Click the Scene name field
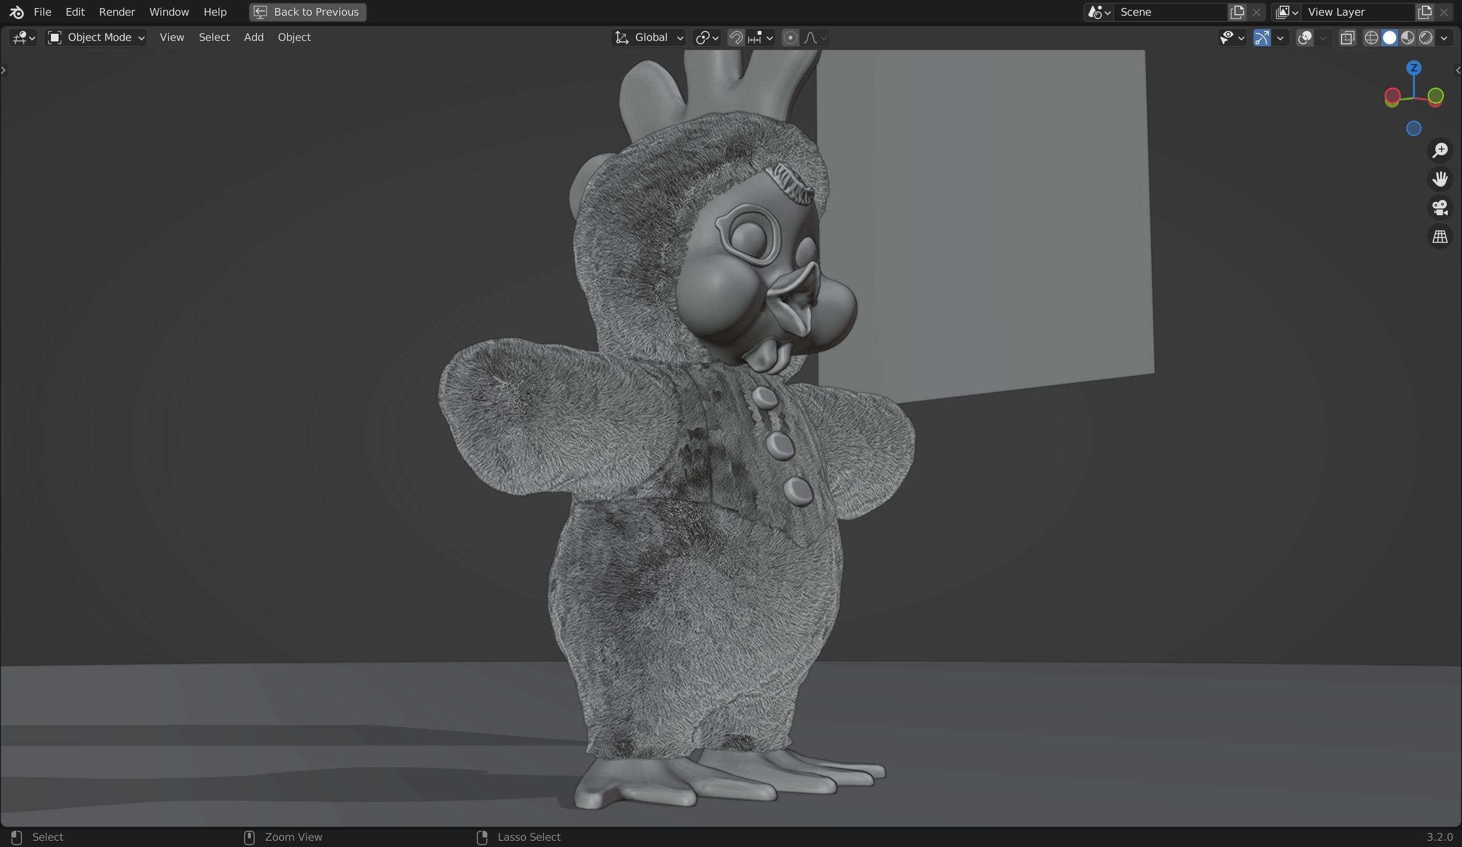 click(x=1171, y=12)
